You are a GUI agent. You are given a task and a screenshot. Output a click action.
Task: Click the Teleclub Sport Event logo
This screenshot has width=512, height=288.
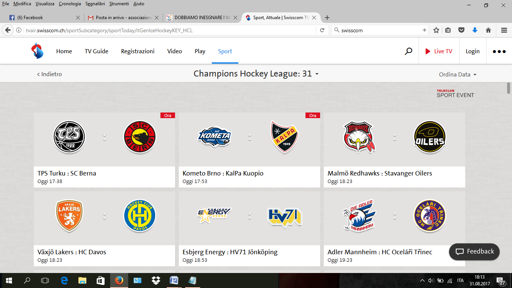click(455, 93)
